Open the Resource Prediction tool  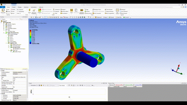coord(34,11)
